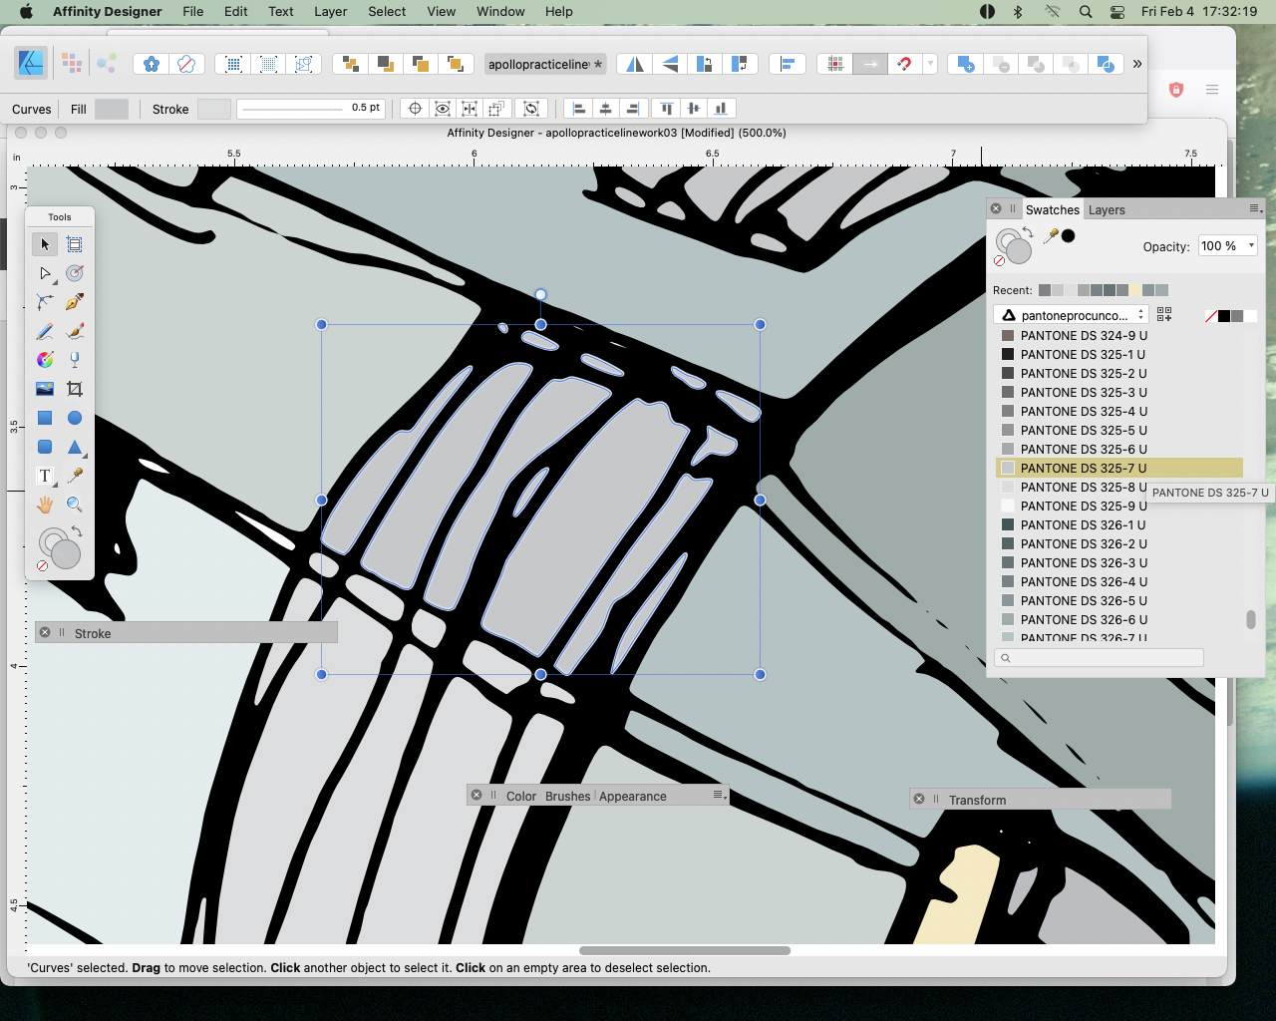Set no color in the Tools panel

42,566
